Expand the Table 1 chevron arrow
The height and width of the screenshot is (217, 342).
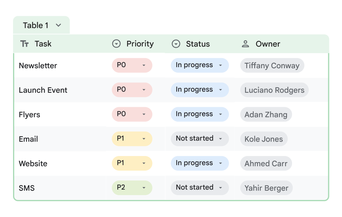58,25
